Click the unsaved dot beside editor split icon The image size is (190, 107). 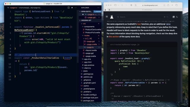pos(72,8)
